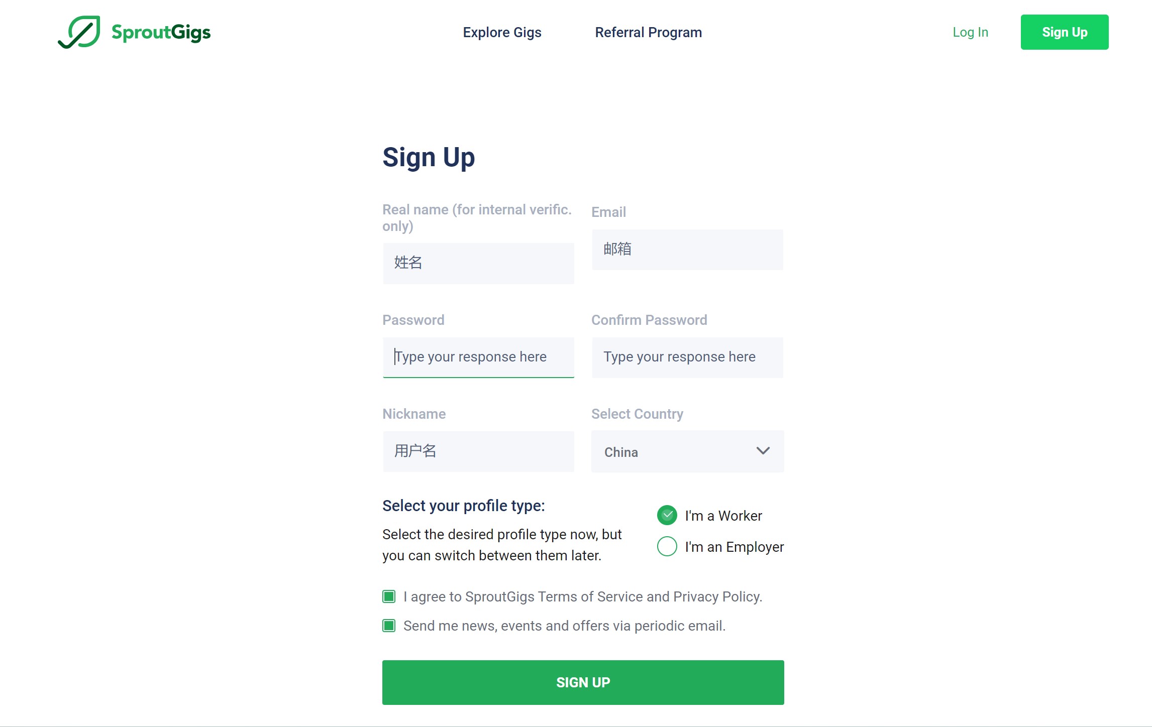Click the SproutGigs brand name text

click(x=161, y=33)
